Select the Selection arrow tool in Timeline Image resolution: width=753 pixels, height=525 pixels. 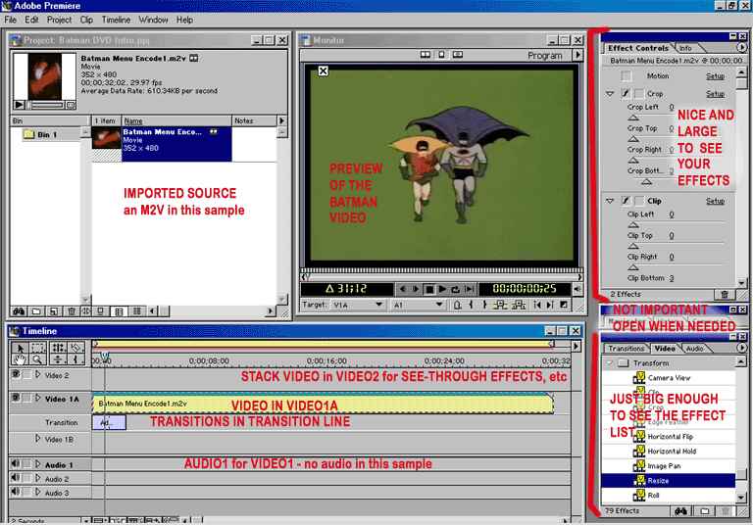tap(20, 348)
